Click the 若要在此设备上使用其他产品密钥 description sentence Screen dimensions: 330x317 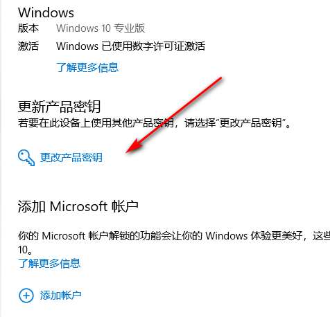point(154,123)
